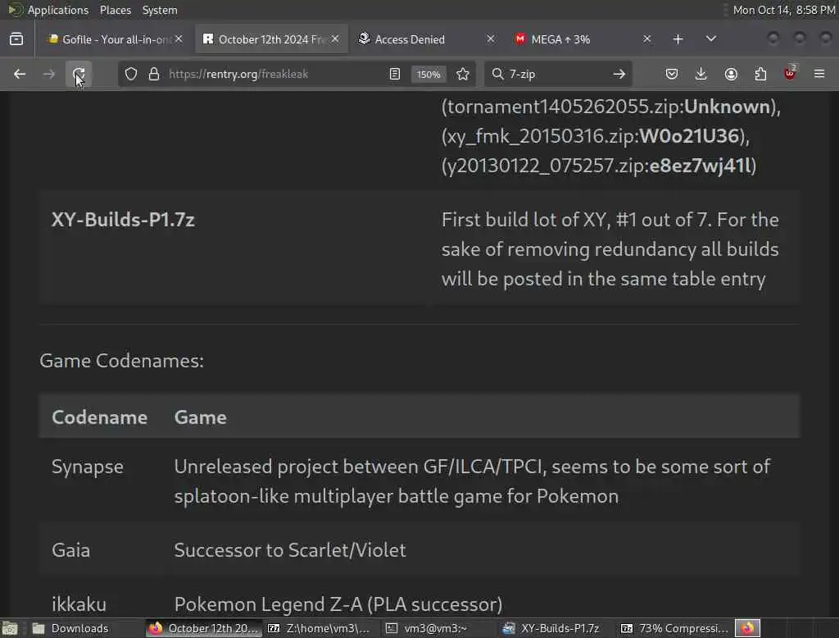The height and width of the screenshot is (638, 839).
Task: Click the Synapse codename cell
Action: point(88,467)
